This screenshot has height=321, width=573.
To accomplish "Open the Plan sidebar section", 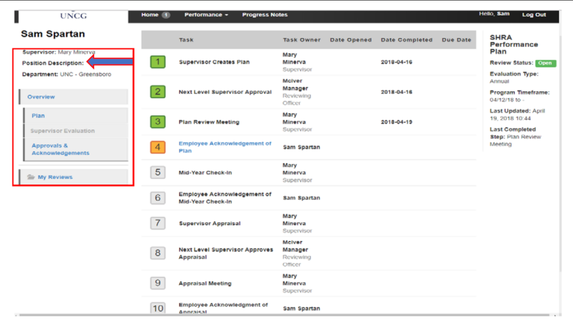I will (38, 116).
